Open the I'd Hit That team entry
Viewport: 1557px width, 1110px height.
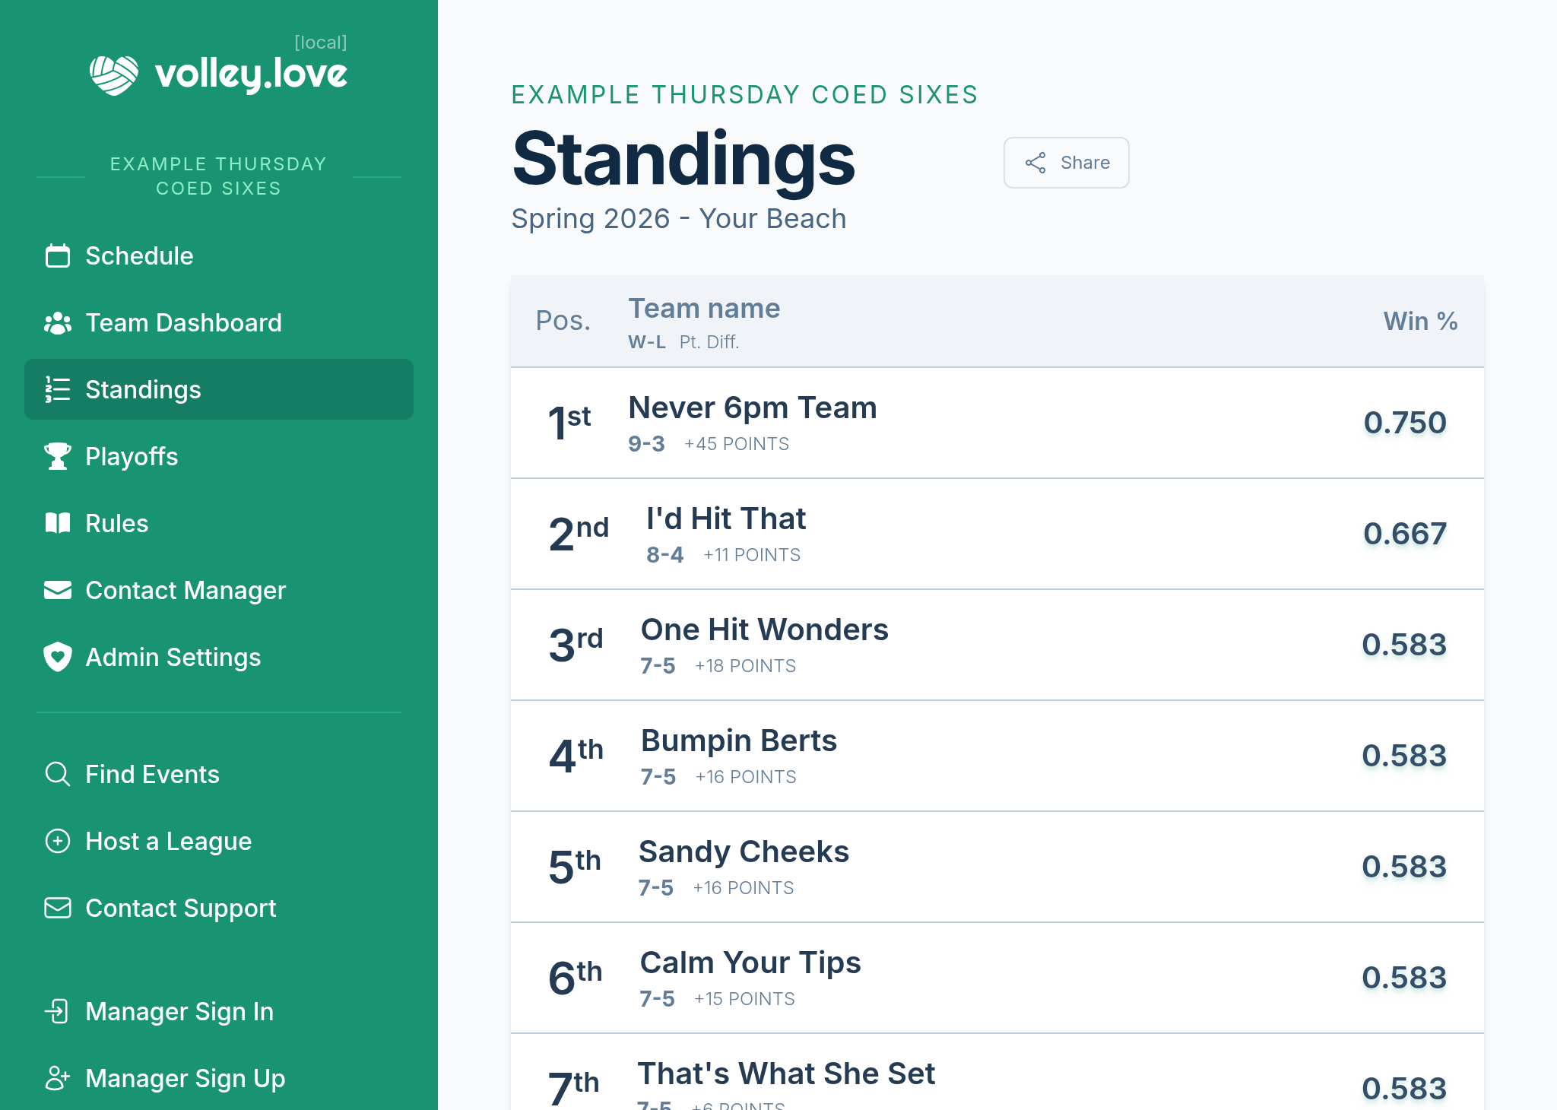[x=726, y=519]
